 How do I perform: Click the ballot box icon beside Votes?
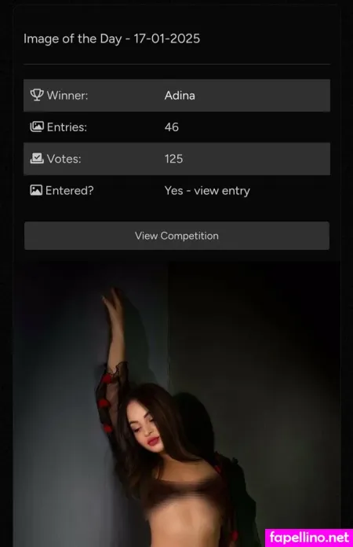37,159
